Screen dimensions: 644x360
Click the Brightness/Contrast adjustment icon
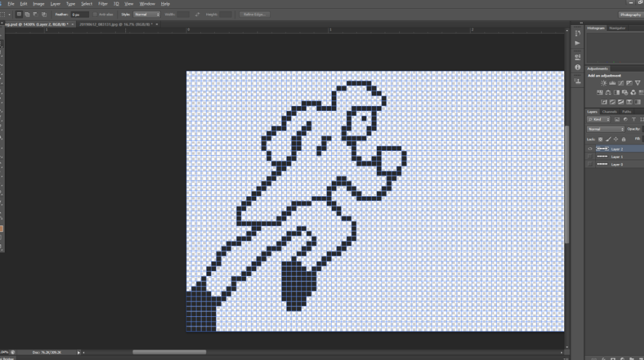(x=604, y=83)
